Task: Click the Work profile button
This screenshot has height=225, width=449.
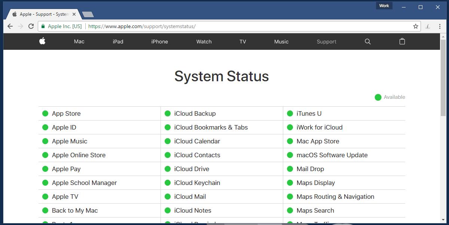Action: (384, 6)
